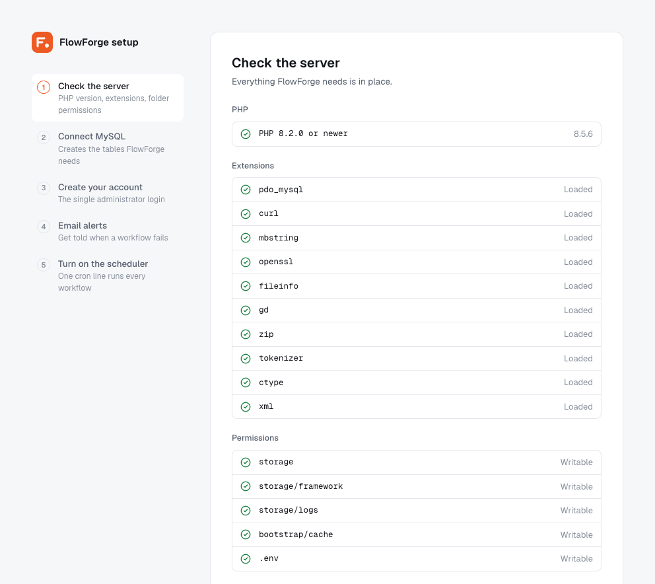Click the check icon beside the storage permission row

pos(246,462)
